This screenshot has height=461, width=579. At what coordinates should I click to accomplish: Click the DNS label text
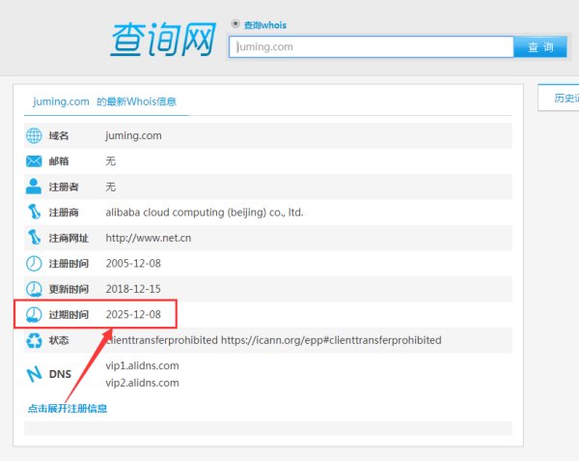60,374
